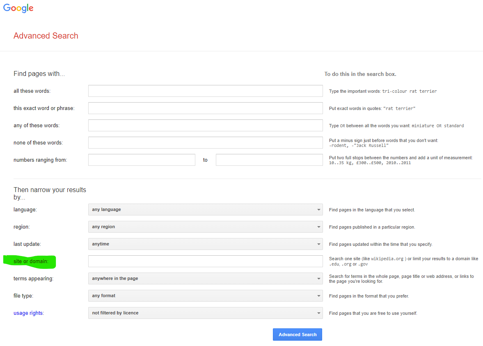Screen dimensions: 483x346
Task: Open the region selection dropdown
Action: coord(205,227)
